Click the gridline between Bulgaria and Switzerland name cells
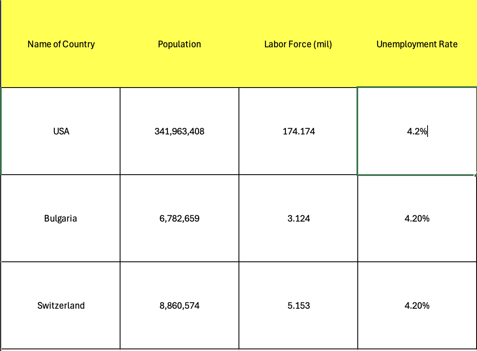 pos(61,262)
